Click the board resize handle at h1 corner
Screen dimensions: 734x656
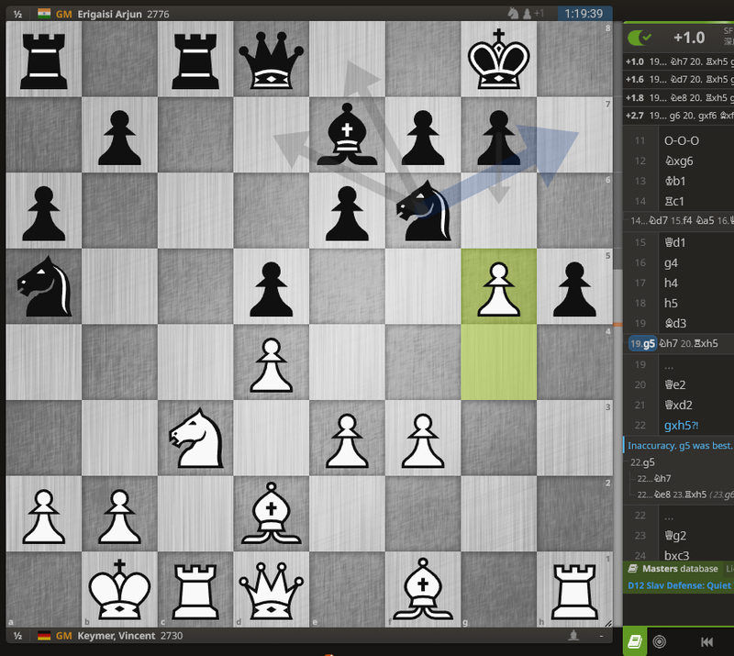[x=608, y=623]
